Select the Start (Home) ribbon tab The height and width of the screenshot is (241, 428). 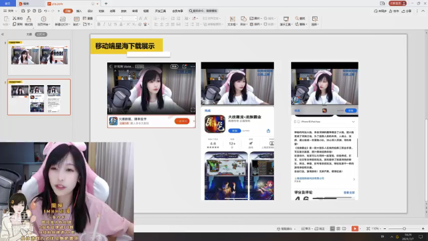tap(68, 11)
